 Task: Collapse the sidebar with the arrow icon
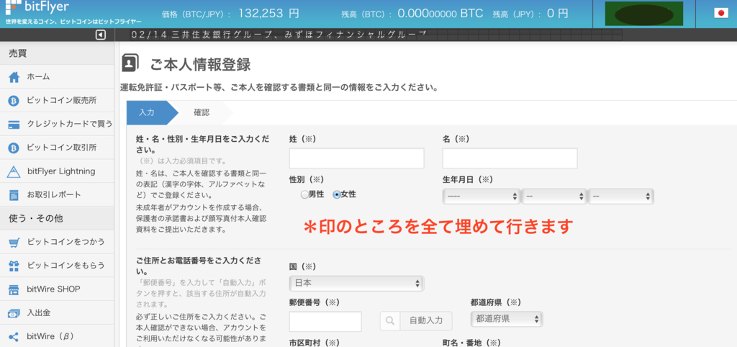tap(101, 35)
